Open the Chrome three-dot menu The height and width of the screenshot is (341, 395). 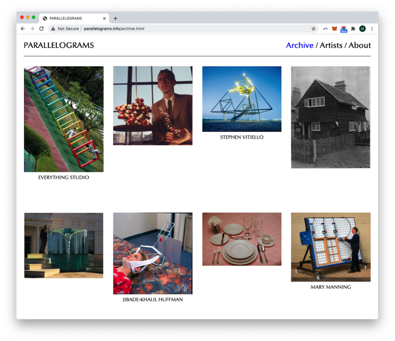372,29
